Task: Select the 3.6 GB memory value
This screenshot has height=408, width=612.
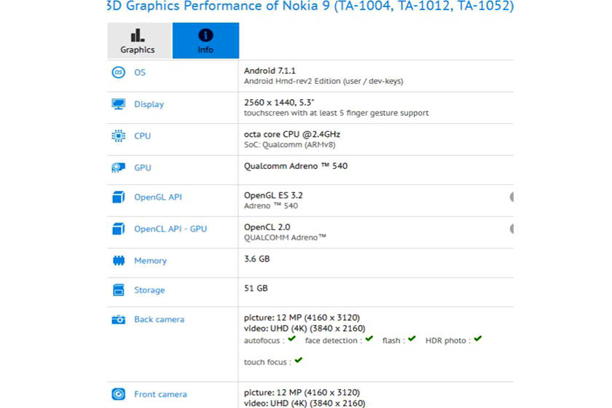Action: [256, 259]
